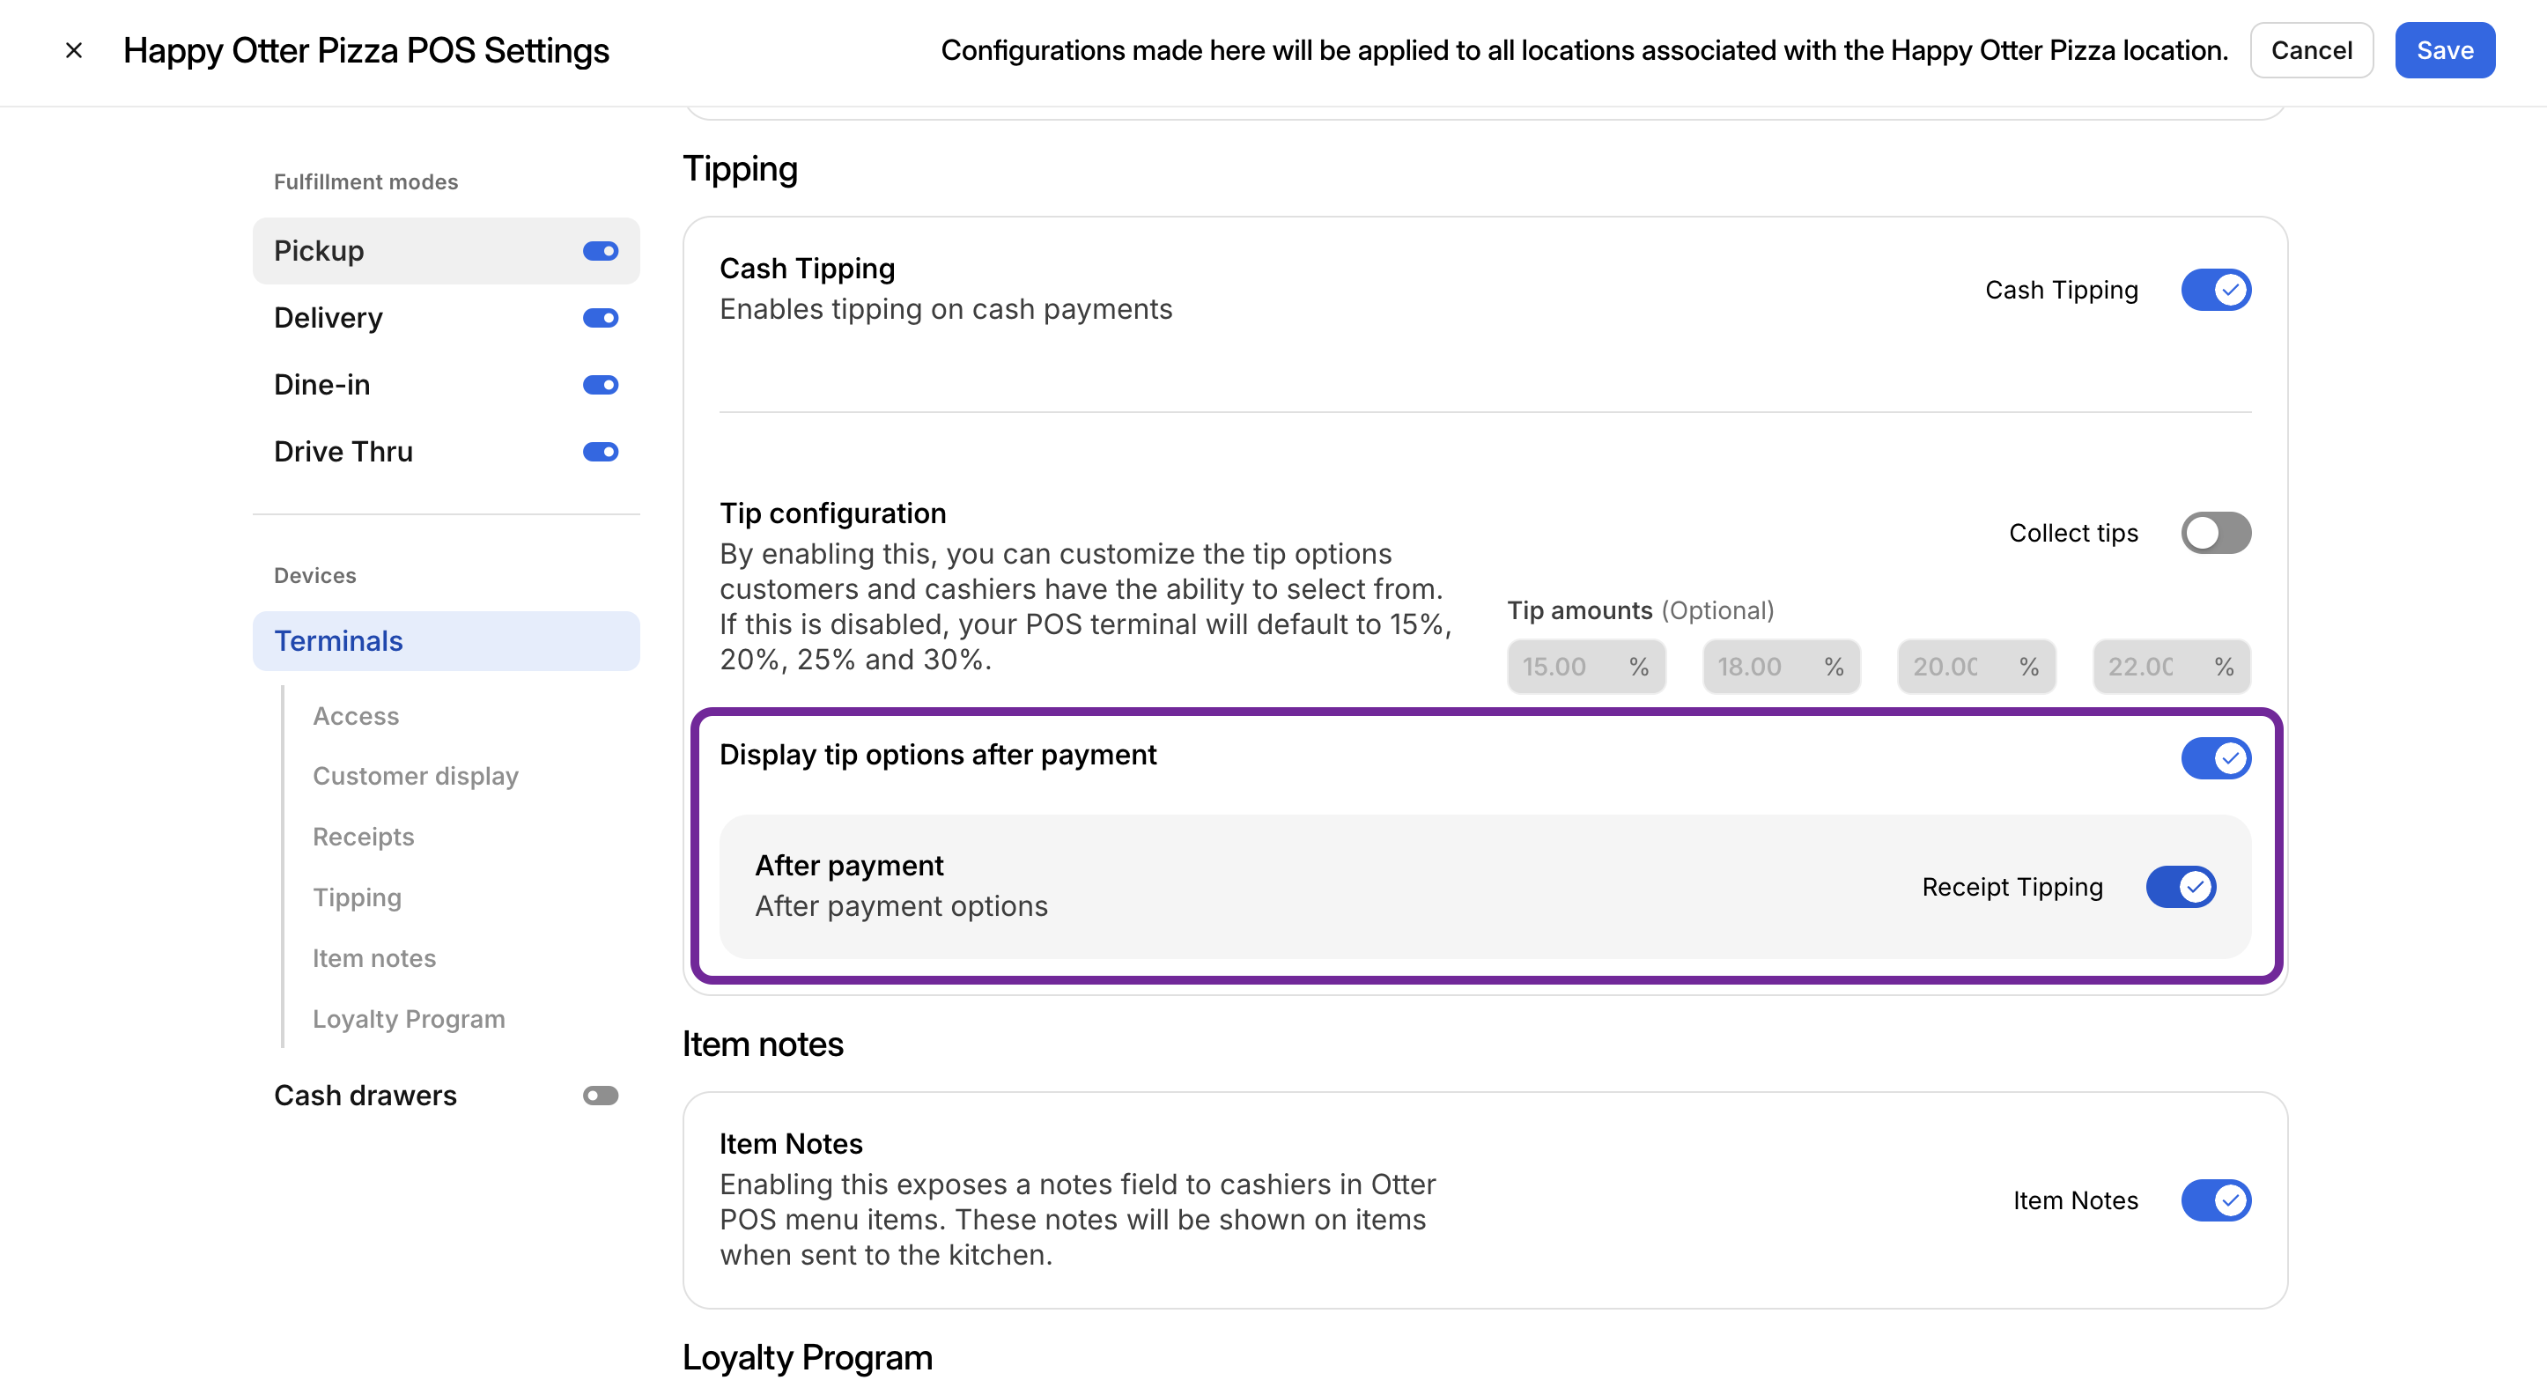The height and width of the screenshot is (1395, 2547).
Task: Click the 'Loyalty Program' section heading
Action: pos(807,1357)
